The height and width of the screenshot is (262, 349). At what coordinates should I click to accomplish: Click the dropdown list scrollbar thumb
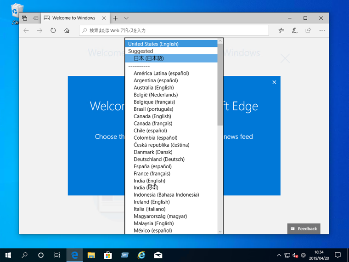220,85
